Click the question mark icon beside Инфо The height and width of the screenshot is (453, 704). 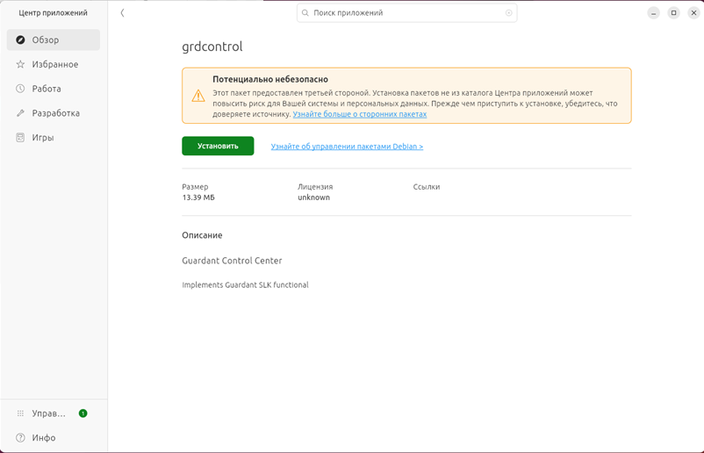pyautogui.click(x=20, y=438)
